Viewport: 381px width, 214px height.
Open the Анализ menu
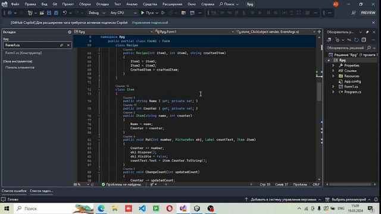(x=132, y=4)
